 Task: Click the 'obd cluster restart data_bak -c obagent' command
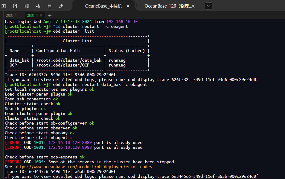click(x=100, y=84)
